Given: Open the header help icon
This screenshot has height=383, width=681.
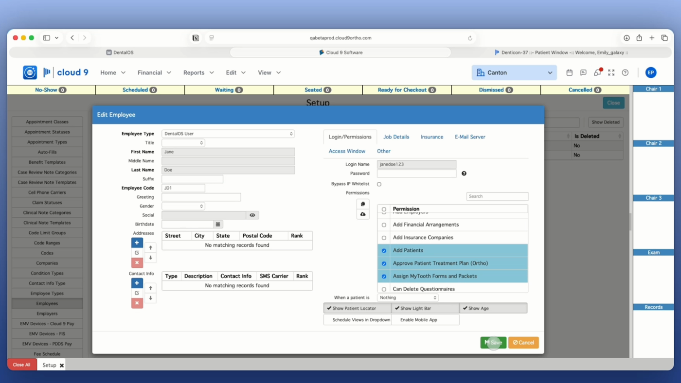Looking at the screenshot, I should pos(625,72).
